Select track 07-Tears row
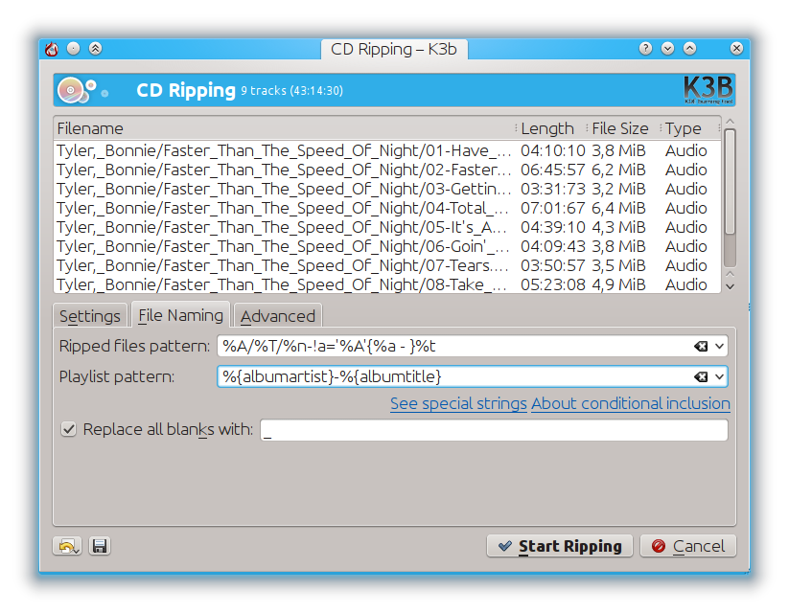 tap(387, 265)
